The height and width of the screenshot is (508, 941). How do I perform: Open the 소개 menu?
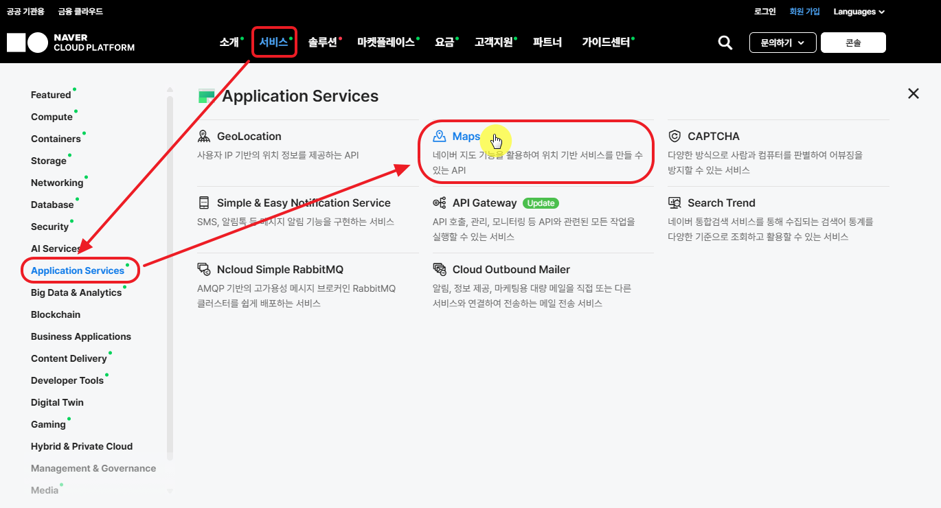point(229,42)
